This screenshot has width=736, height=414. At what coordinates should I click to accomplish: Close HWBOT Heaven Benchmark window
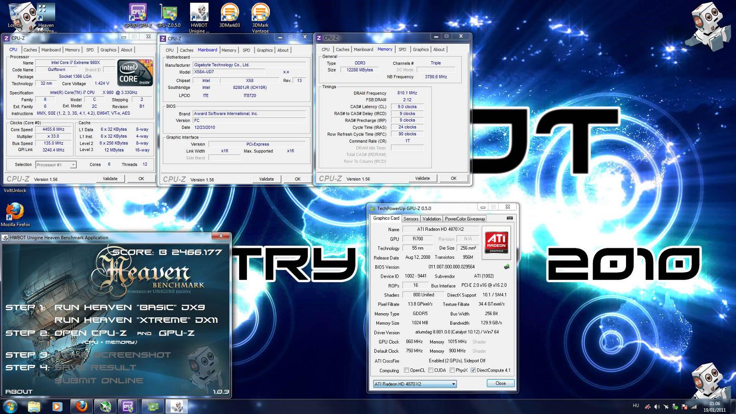[x=221, y=236]
